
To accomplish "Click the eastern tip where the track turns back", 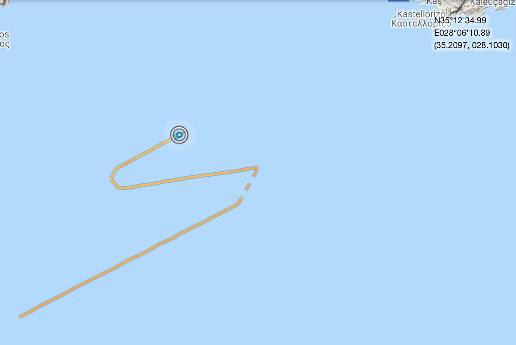I will [x=257, y=168].
